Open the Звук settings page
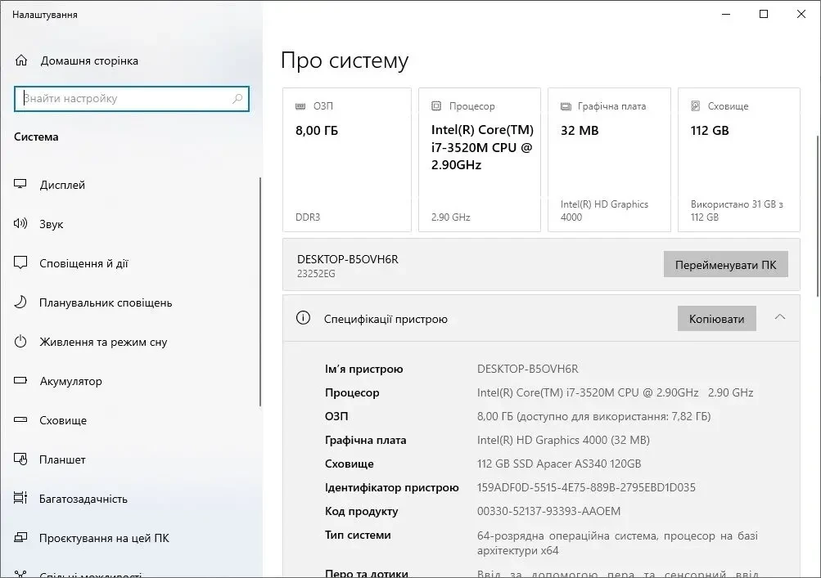Viewport: 821px width, 578px height. click(x=52, y=224)
